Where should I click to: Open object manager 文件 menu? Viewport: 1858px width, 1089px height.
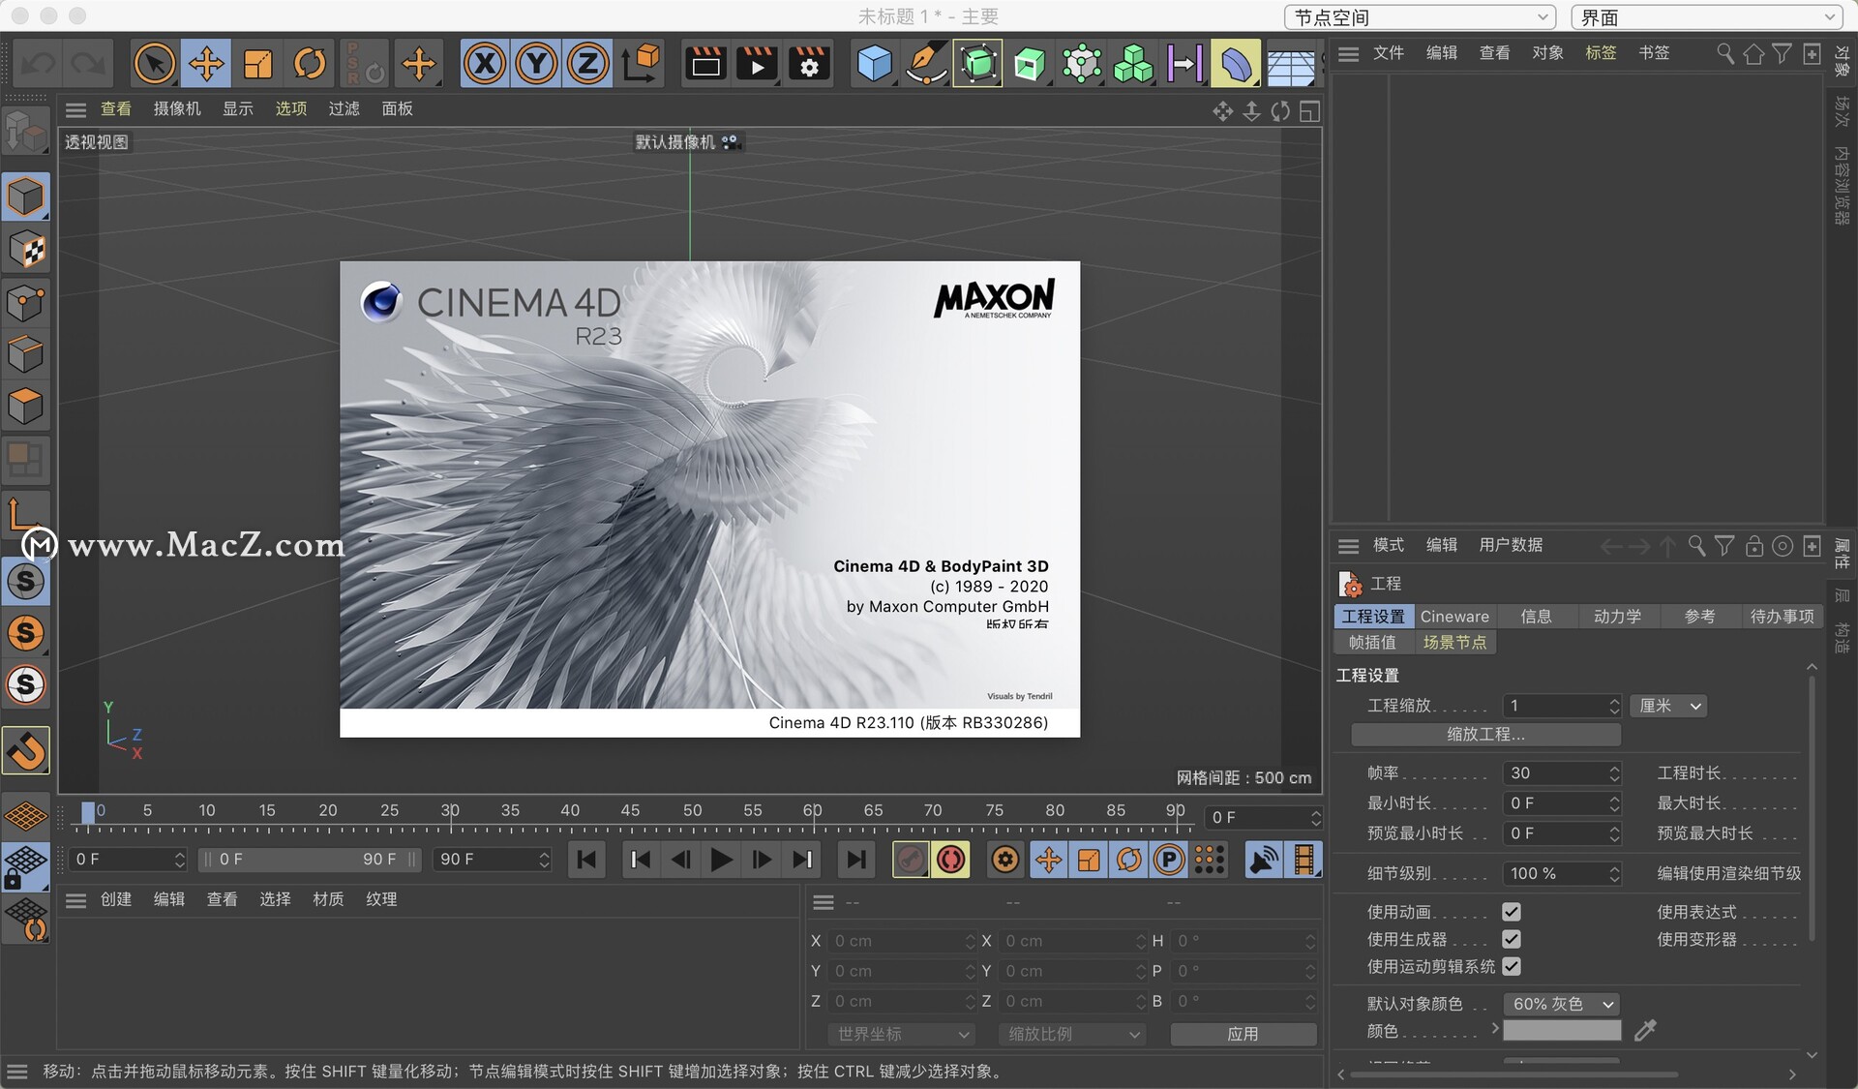[1388, 52]
